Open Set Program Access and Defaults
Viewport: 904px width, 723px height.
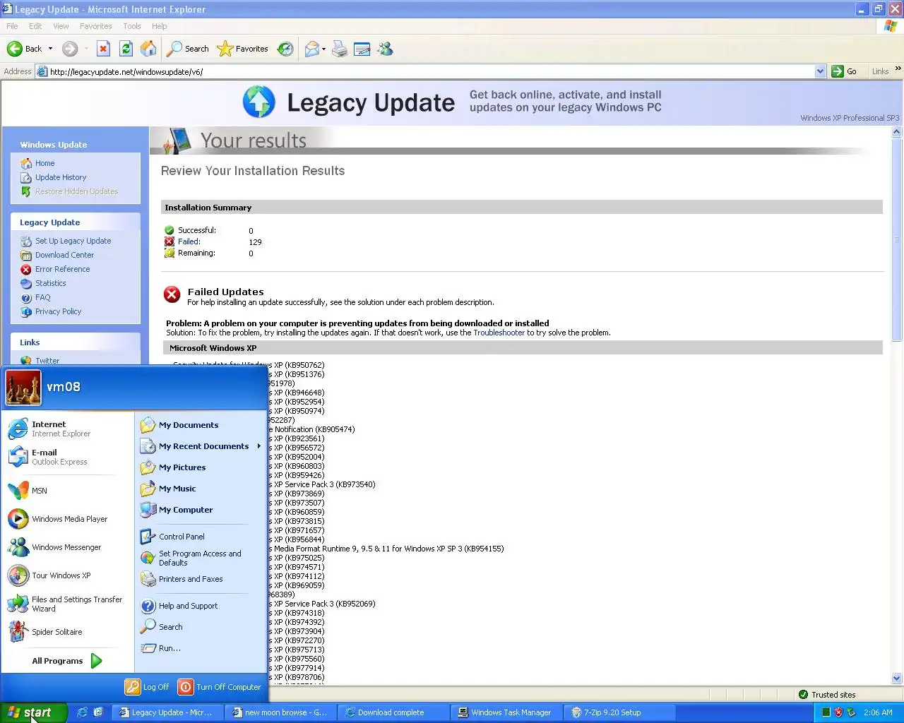pos(201,558)
